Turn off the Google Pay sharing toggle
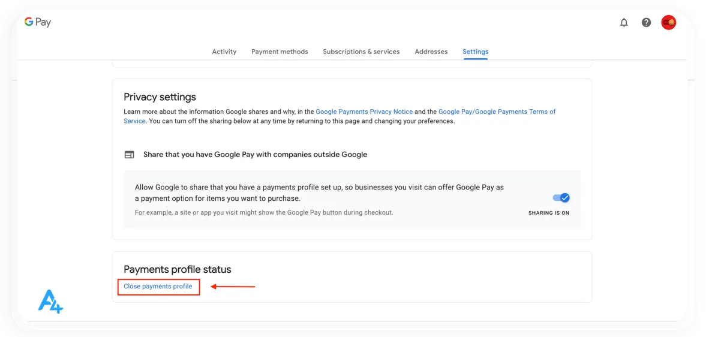This screenshot has height=337, width=706. point(561,198)
